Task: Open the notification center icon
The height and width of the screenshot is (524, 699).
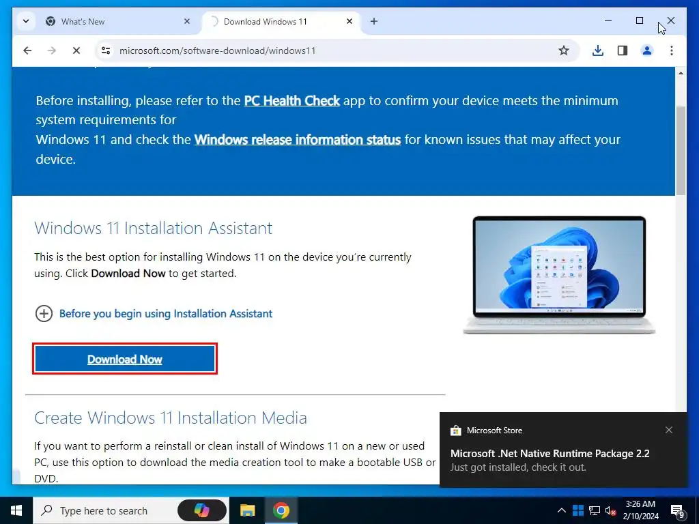Action: coord(678,512)
